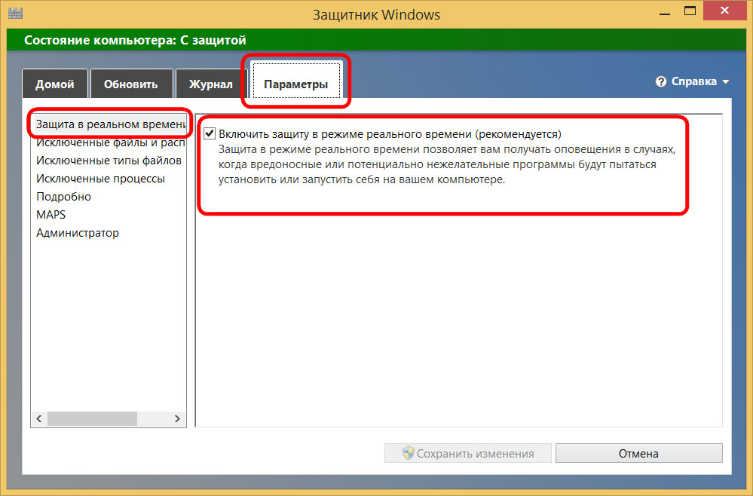
Task: Click the horizontal scrollbar thumb in settings list
Action: 92,418
